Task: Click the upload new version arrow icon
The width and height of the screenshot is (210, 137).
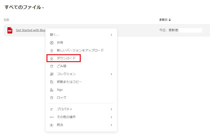Action: click(52, 50)
